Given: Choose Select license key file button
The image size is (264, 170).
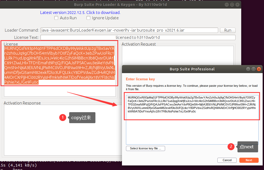Looking at the screenshot, I should 146,148.
